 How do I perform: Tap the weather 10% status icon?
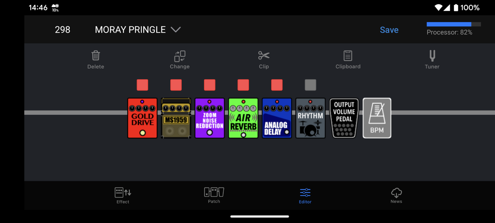pos(55,8)
